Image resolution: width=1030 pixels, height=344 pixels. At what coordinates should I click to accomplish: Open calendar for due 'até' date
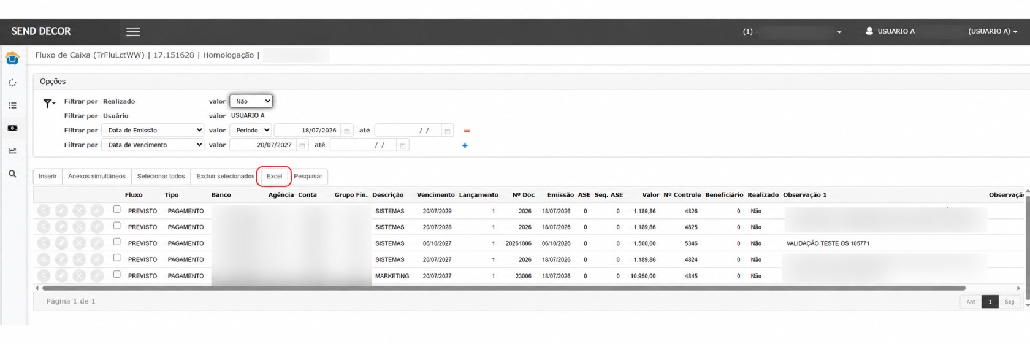[403, 145]
